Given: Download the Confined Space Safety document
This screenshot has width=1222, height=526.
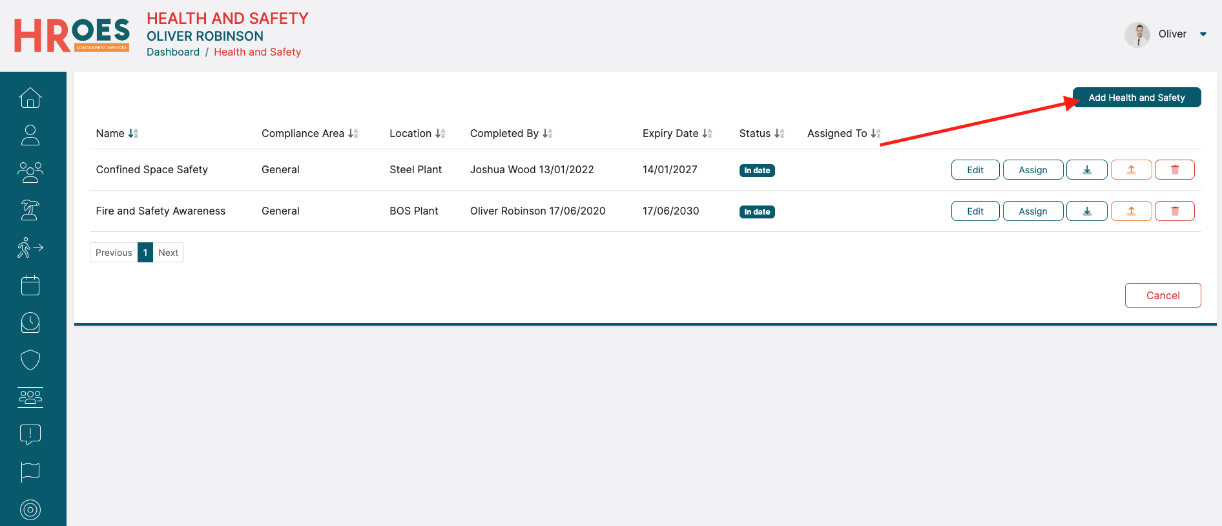Looking at the screenshot, I should coord(1086,170).
